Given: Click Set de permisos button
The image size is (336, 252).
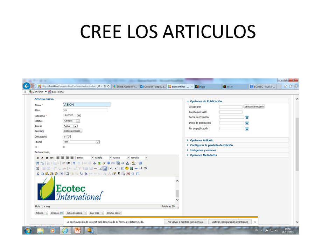Looking at the screenshot, I should [72, 131].
